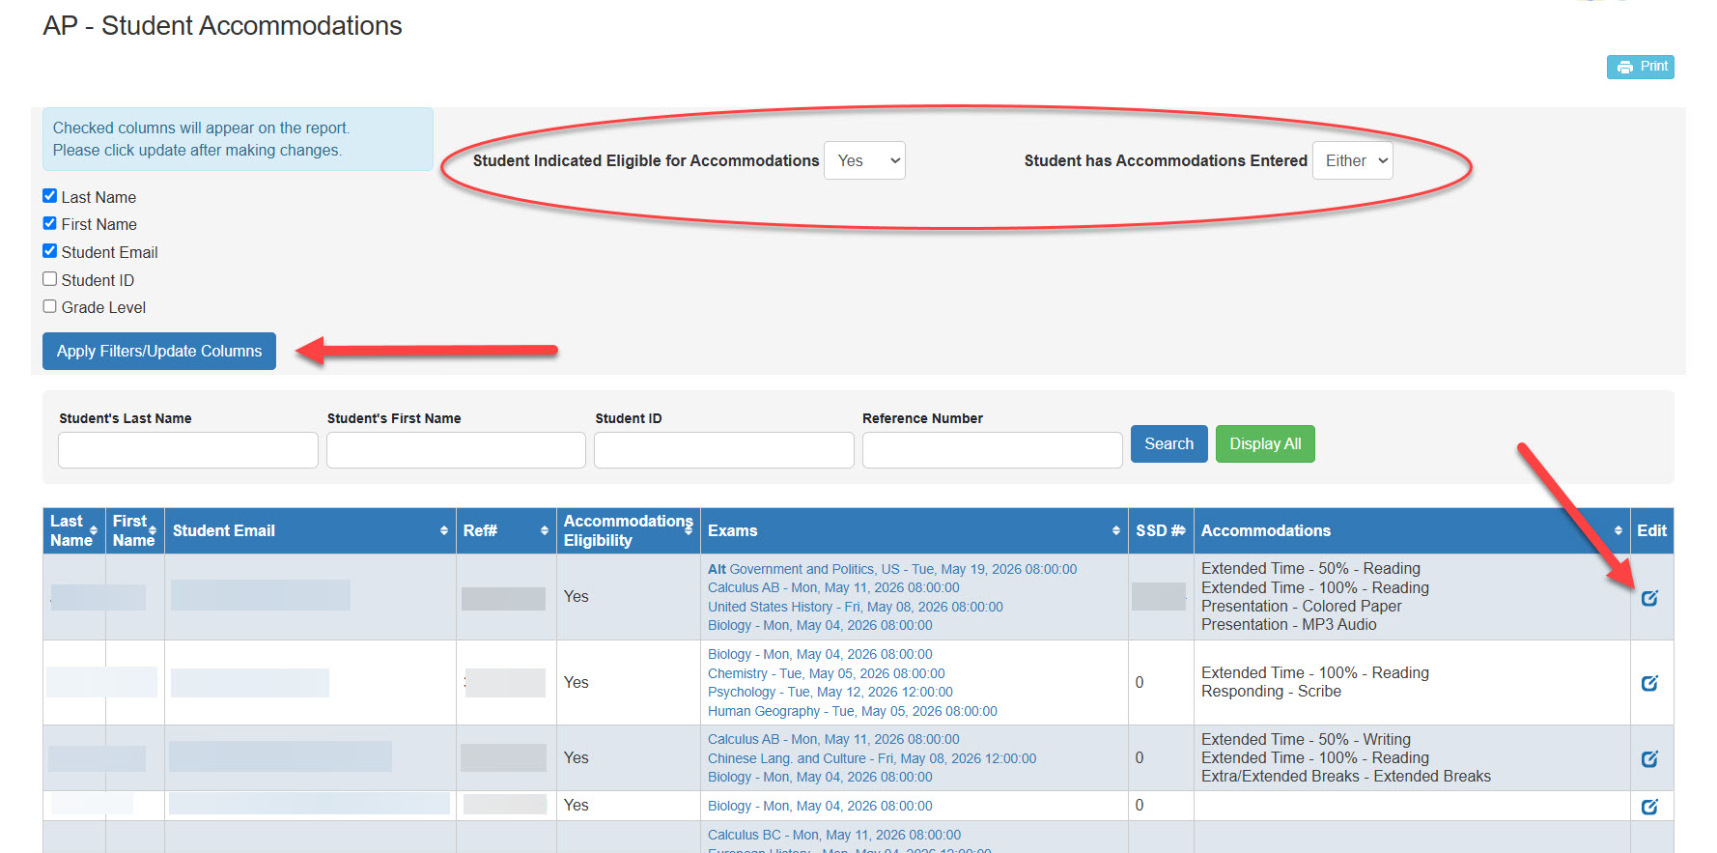The height and width of the screenshot is (853, 1717).
Task: Open United States History exam link
Action: 856,607
